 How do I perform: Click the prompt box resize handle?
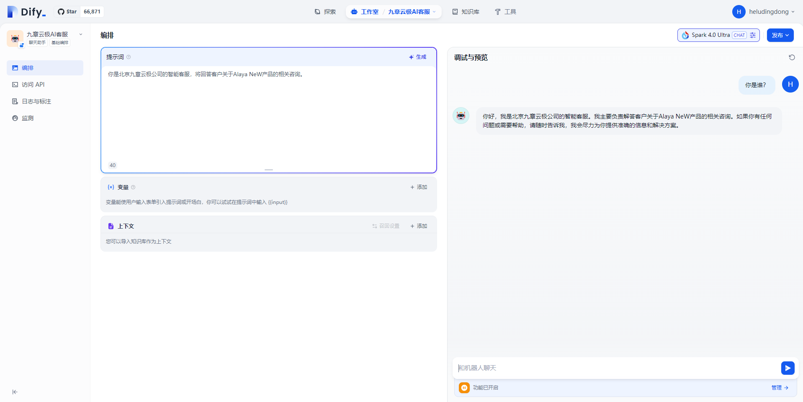[x=269, y=170]
